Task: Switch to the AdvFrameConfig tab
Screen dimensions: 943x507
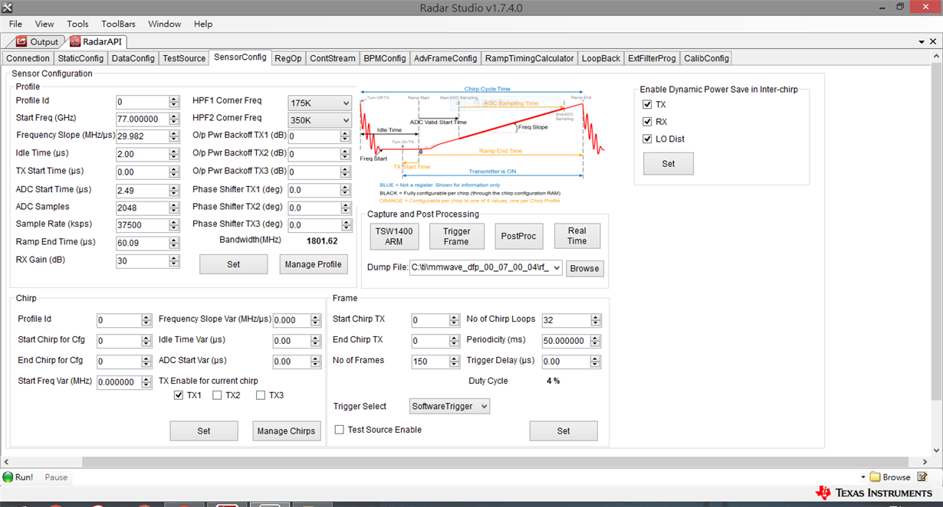Action: [x=445, y=58]
